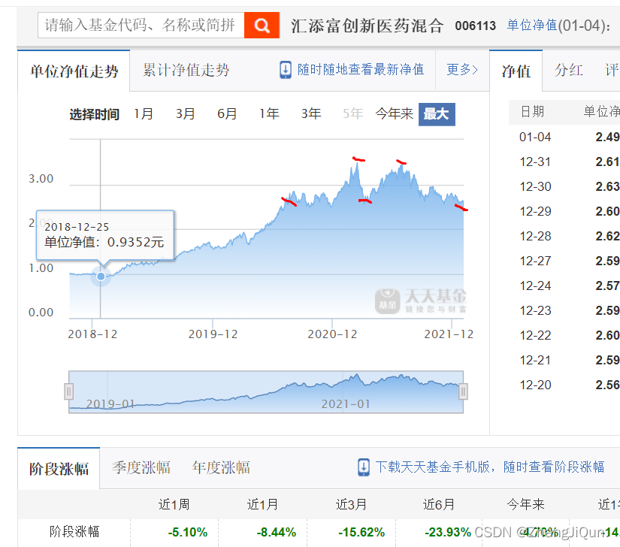Click the -8.44% value

[x=276, y=533]
